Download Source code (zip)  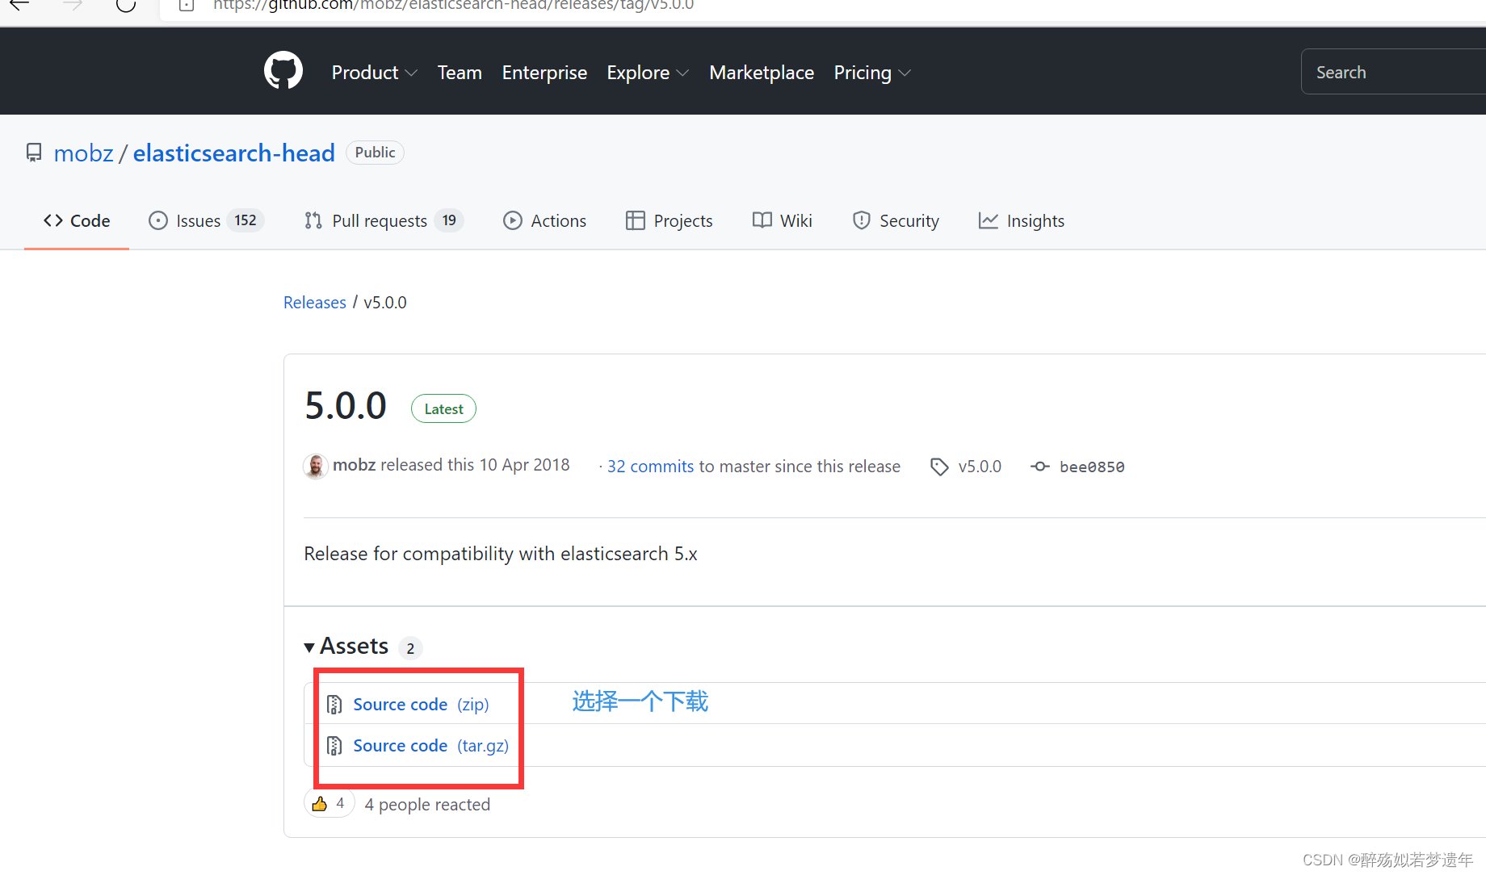[421, 705]
